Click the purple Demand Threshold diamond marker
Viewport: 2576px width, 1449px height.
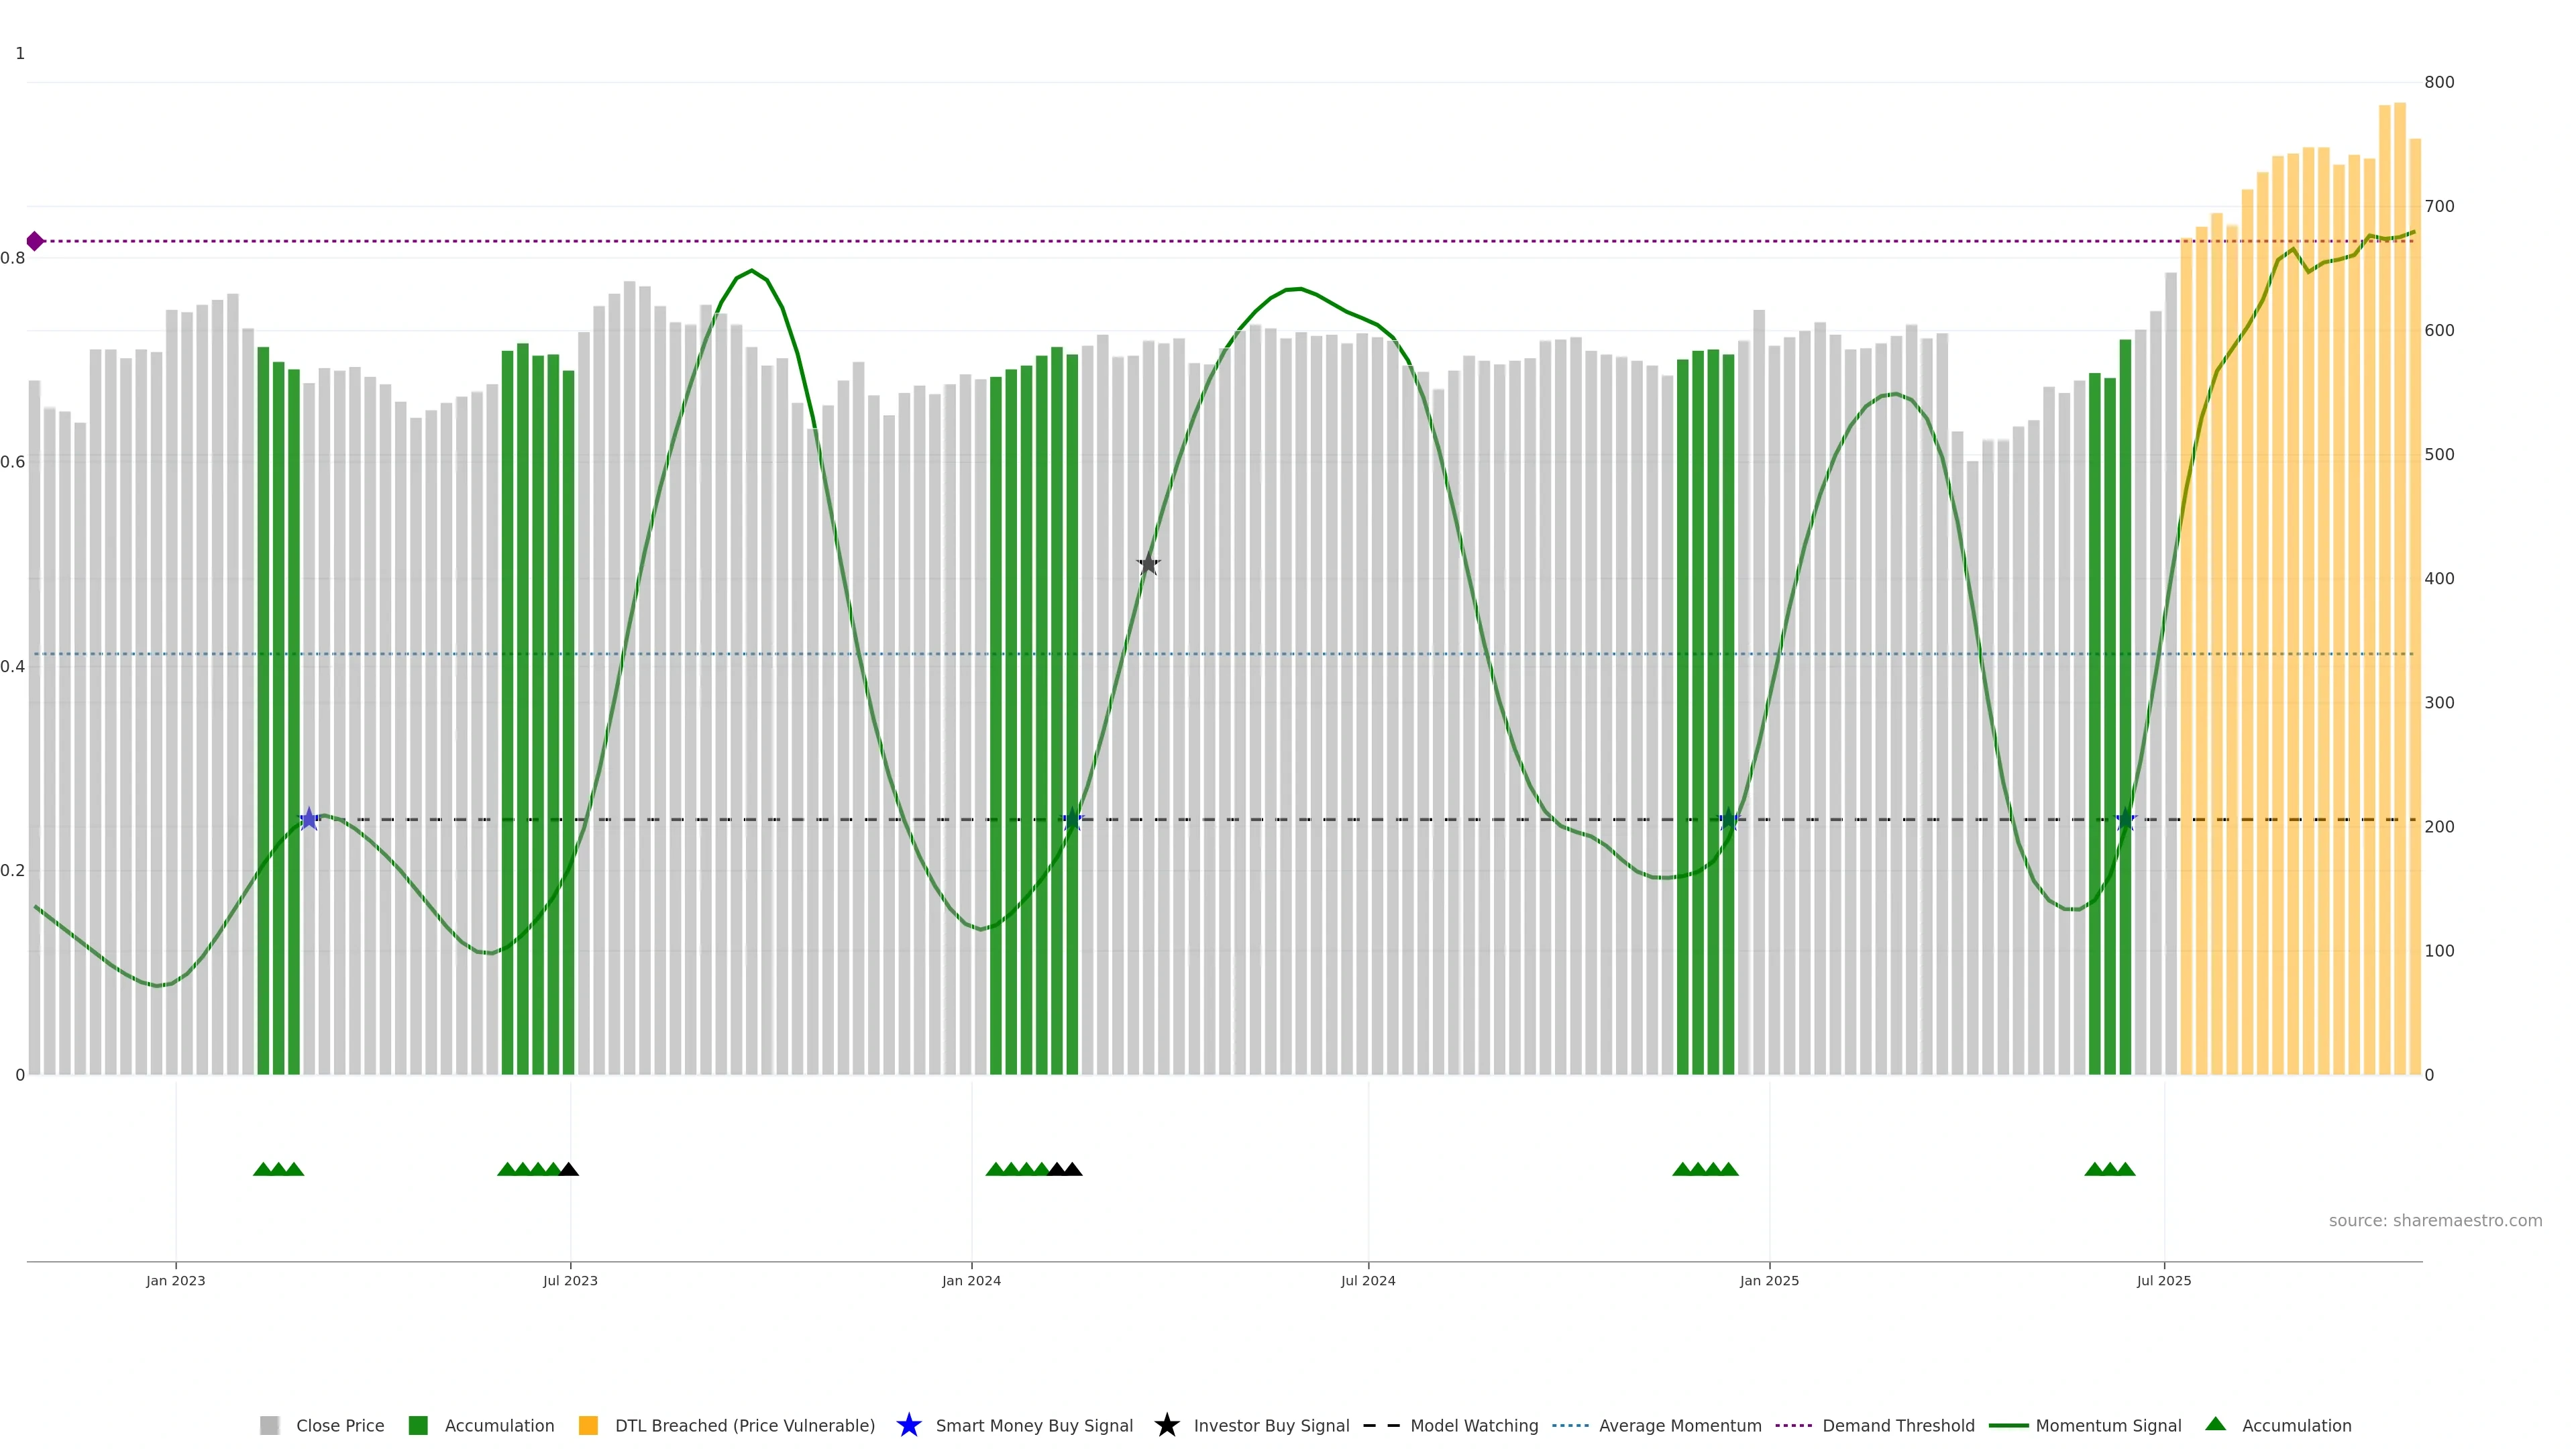[x=35, y=241]
